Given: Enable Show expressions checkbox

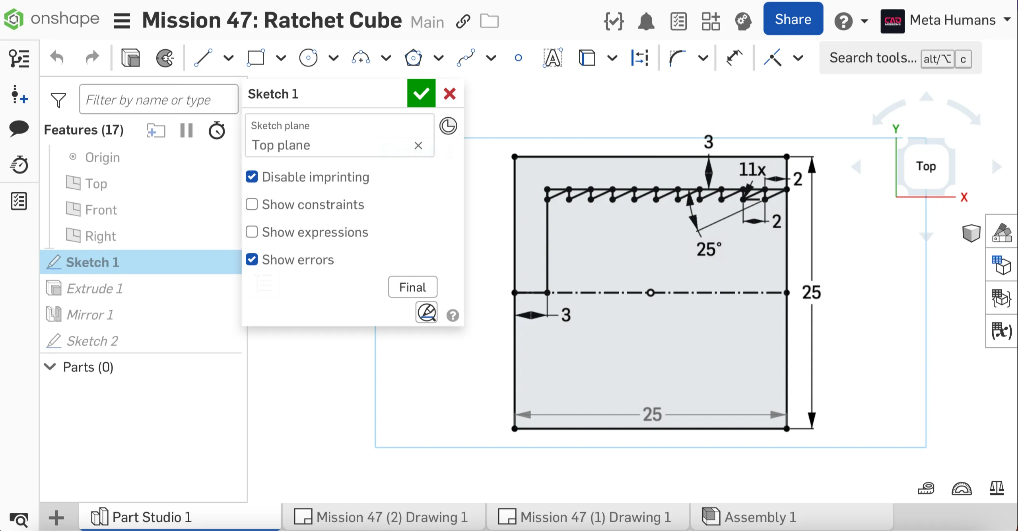Looking at the screenshot, I should pyautogui.click(x=252, y=232).
